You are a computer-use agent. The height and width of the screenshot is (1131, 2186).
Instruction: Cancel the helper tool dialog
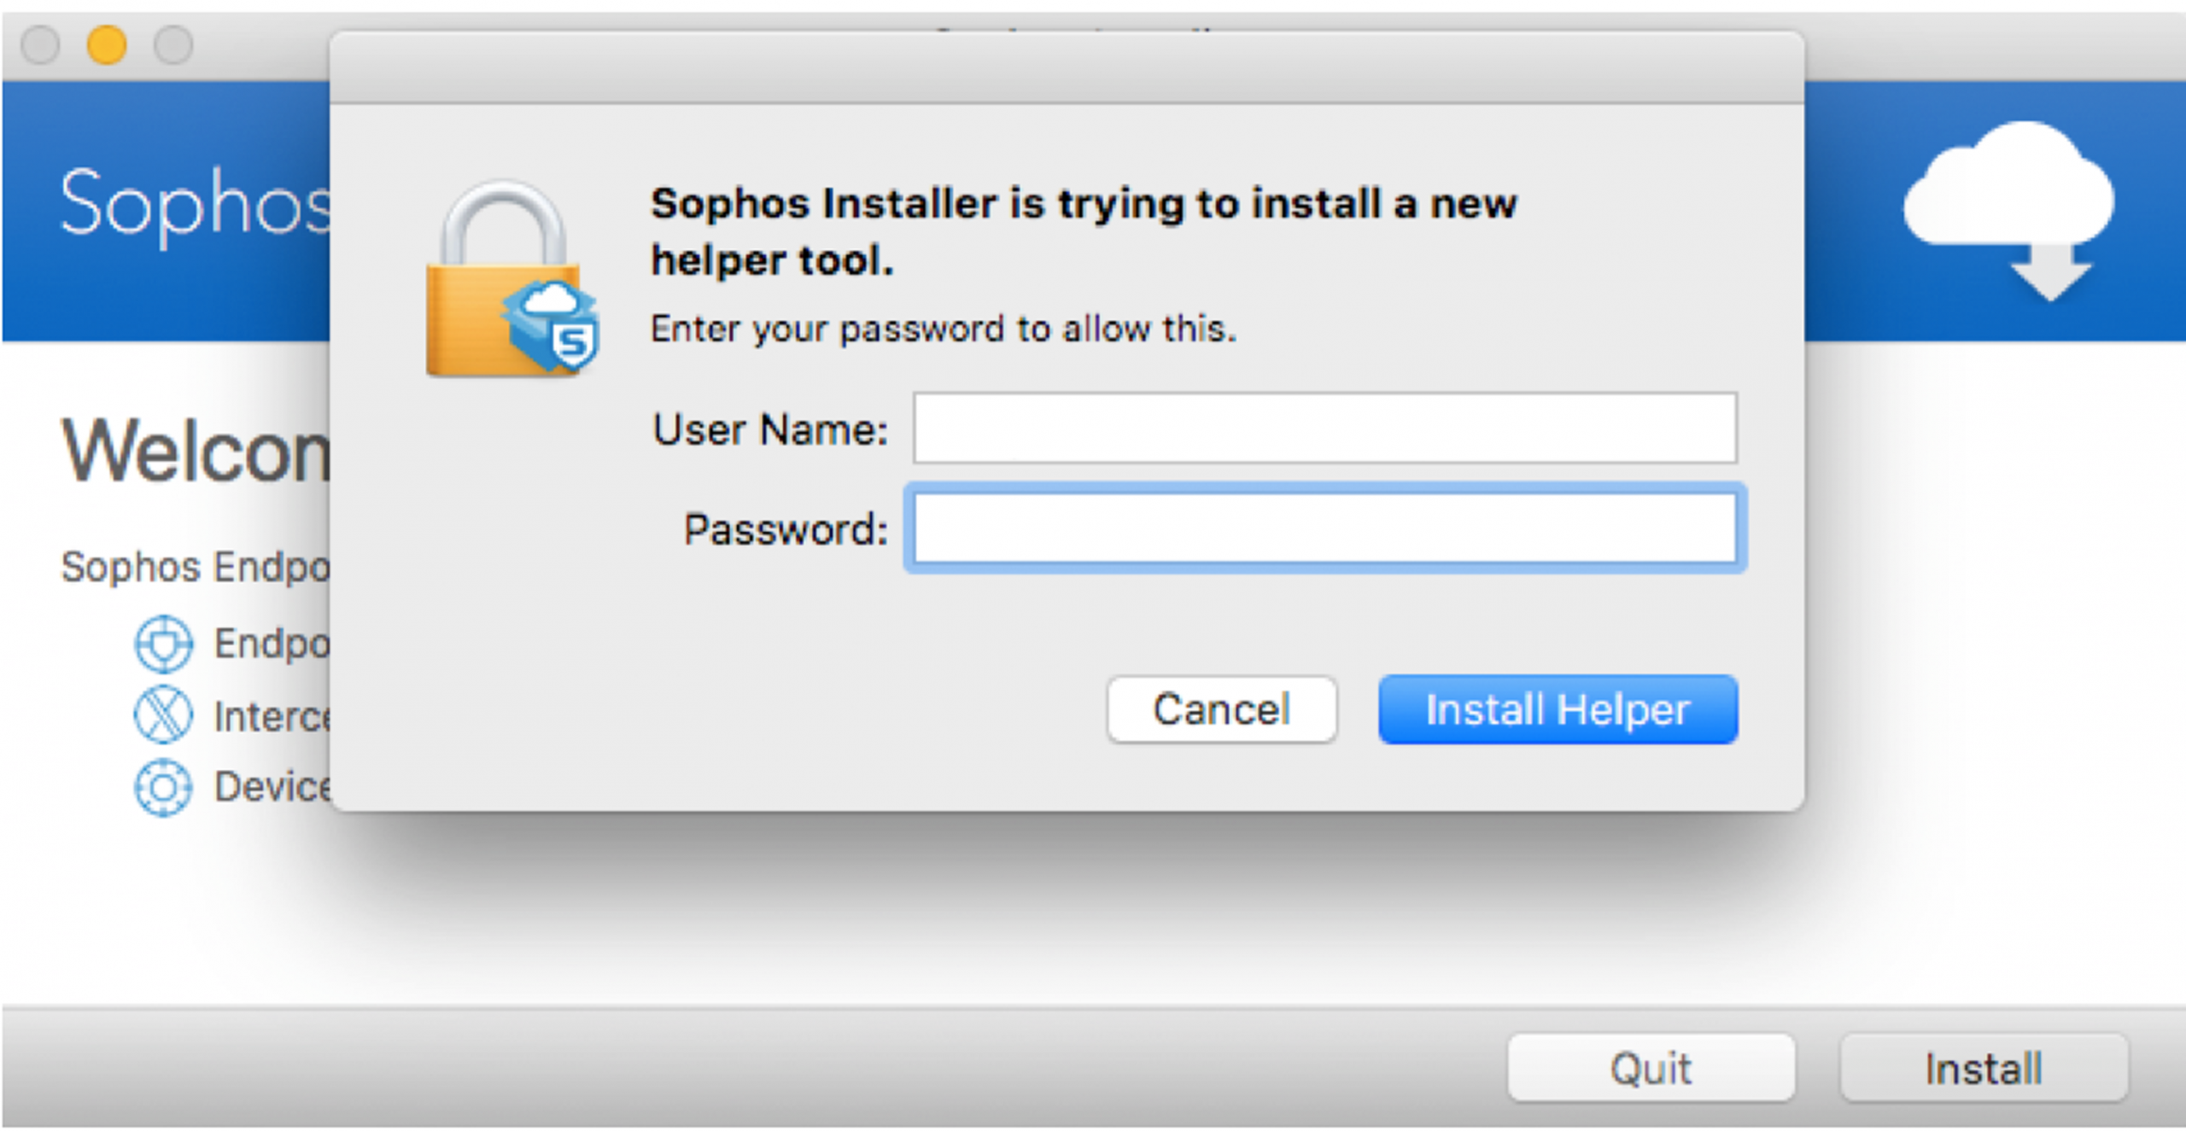click(1221, 709)
